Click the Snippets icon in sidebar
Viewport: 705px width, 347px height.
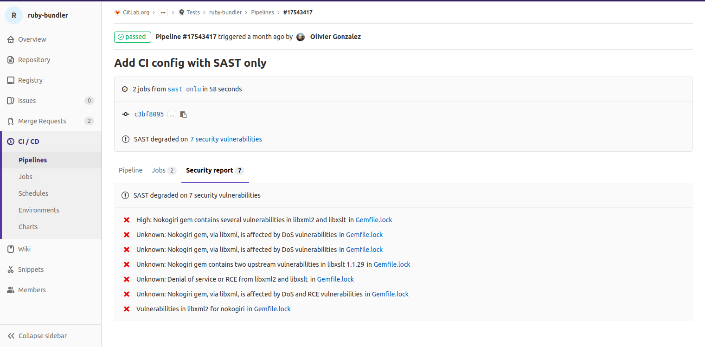pos(10,269)
